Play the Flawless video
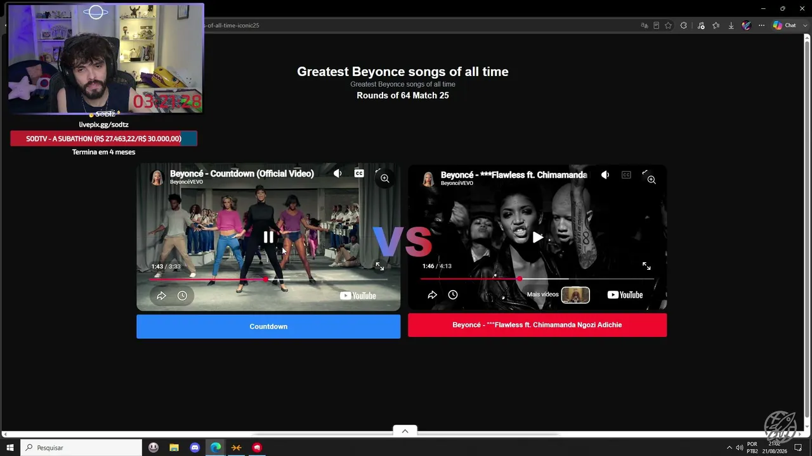The image size is (812, 456). coord(537,237)
